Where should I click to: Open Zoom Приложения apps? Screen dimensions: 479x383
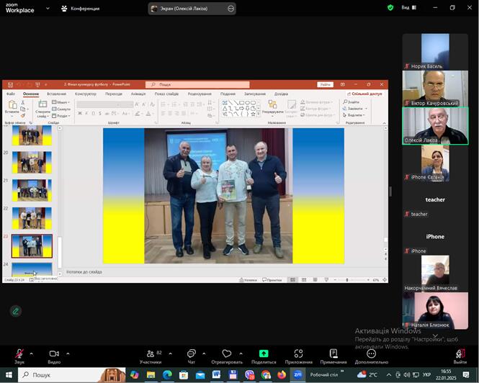[298, 356]
